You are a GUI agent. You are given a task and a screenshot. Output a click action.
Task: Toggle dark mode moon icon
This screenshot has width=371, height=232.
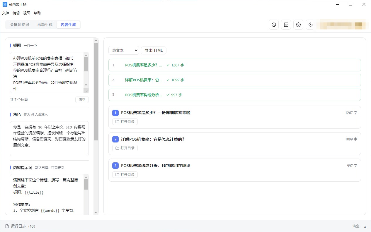pos(311,25)
